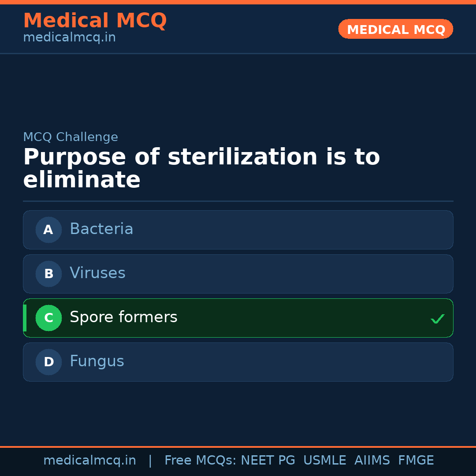Choose the Viruses answer option
The height and width of the screenshot is (476, 476).
click(x=238, y=274)
